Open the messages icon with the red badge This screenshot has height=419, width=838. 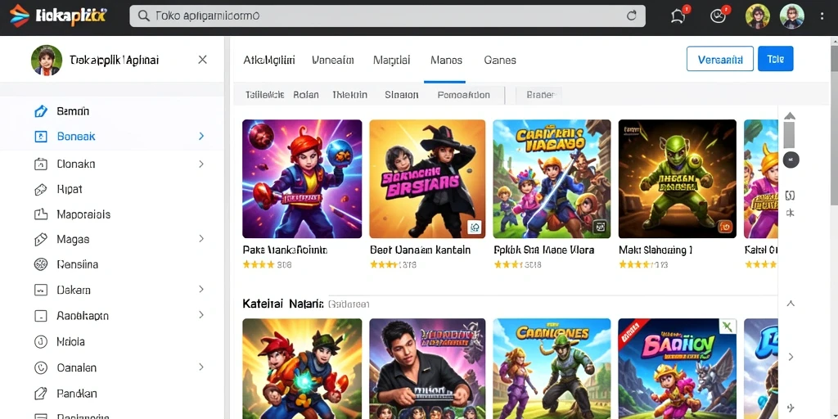(x=719, y=16)
